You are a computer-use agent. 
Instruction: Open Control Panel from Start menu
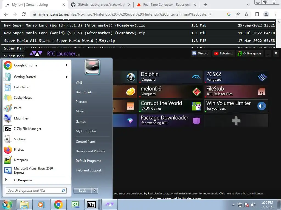86,142
